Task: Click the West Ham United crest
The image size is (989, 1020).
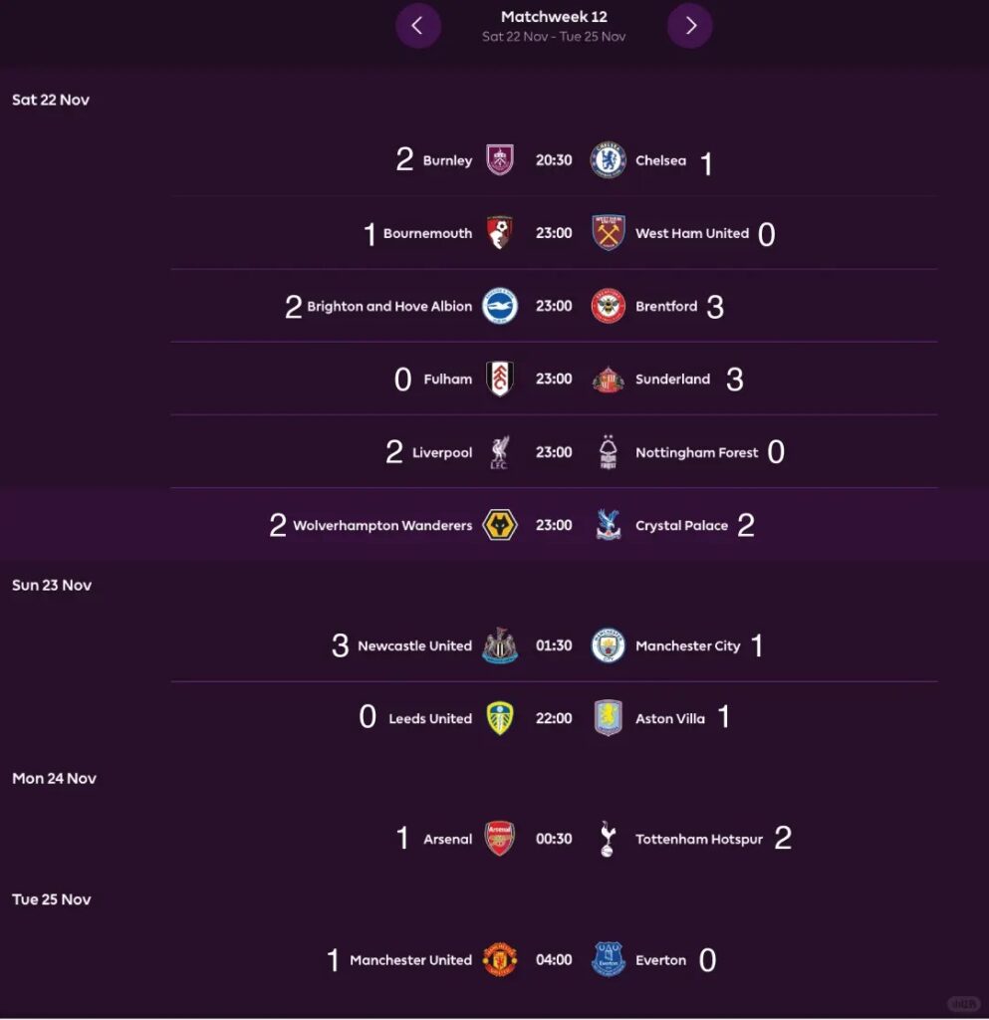Action: pos(608,233)
